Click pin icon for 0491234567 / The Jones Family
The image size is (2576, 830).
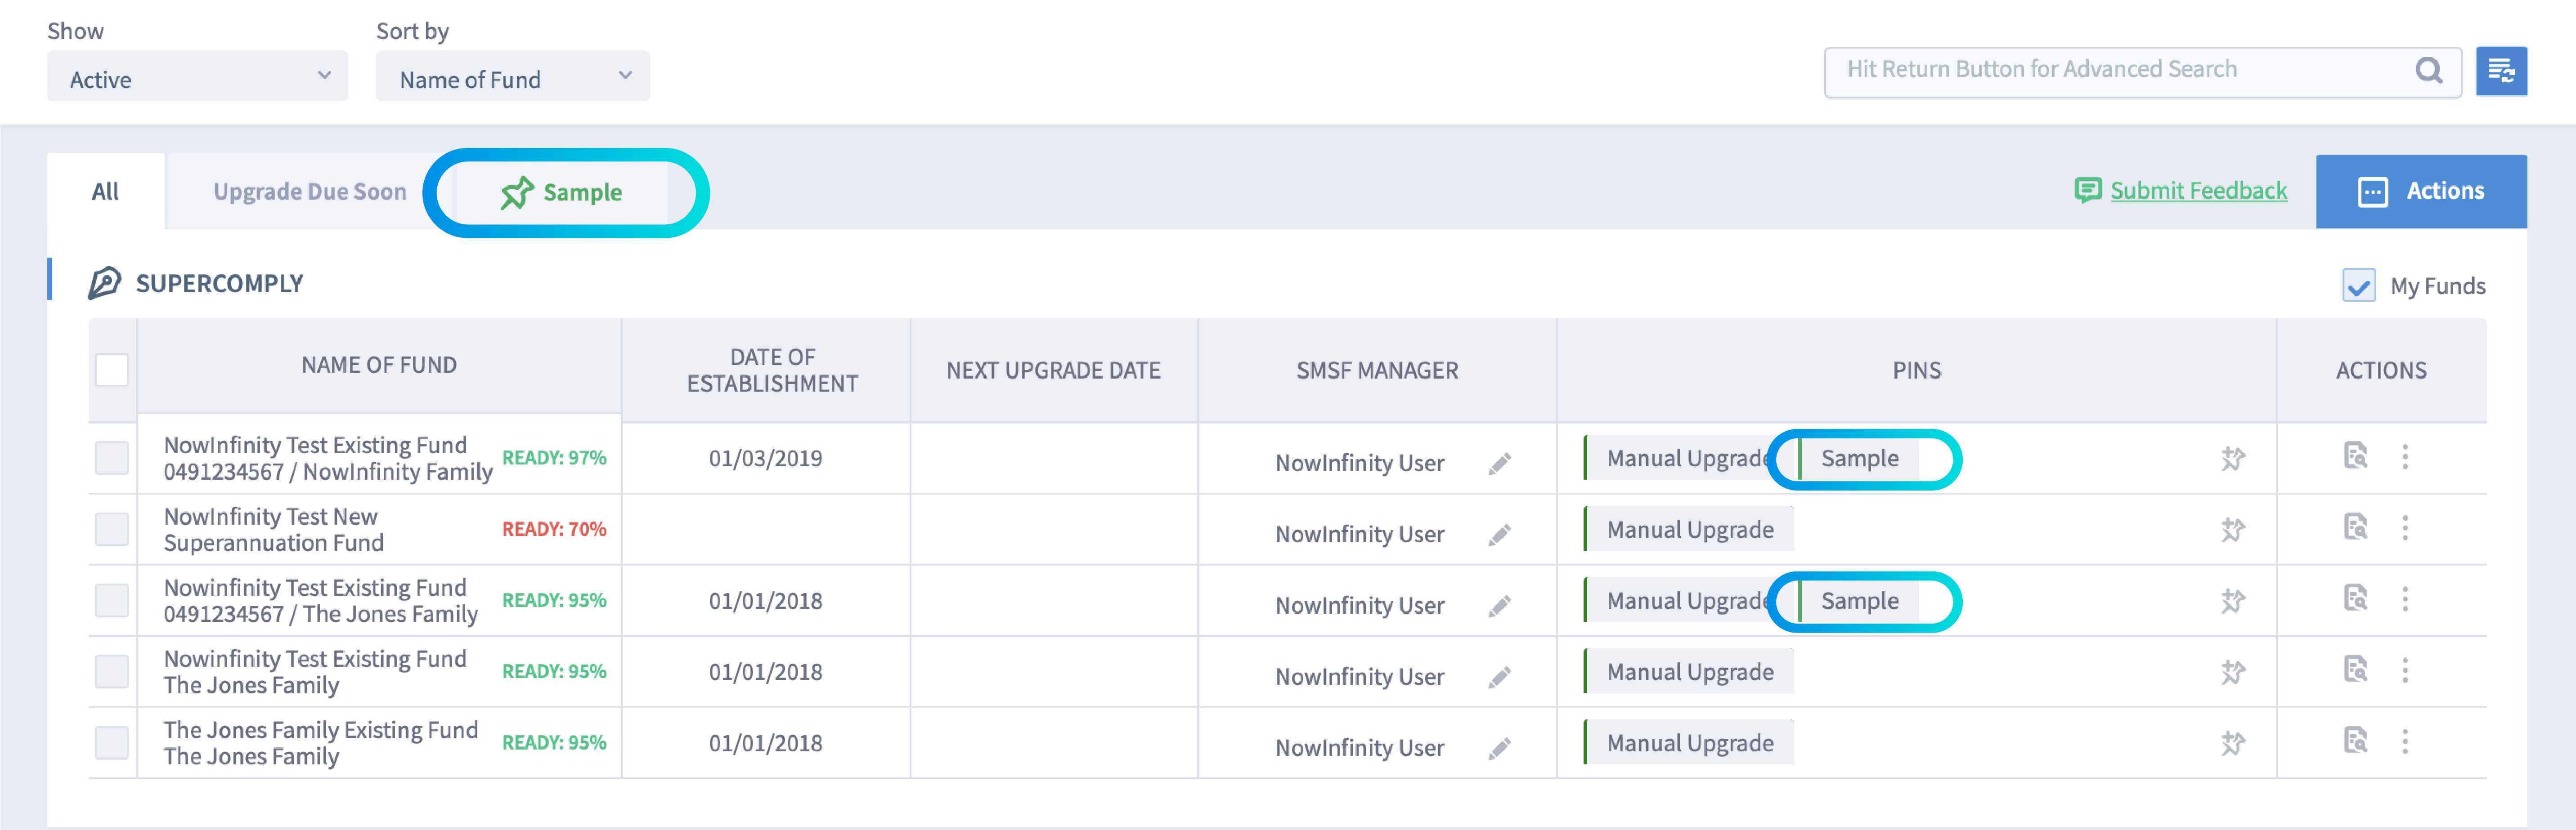click(2233, 601)
